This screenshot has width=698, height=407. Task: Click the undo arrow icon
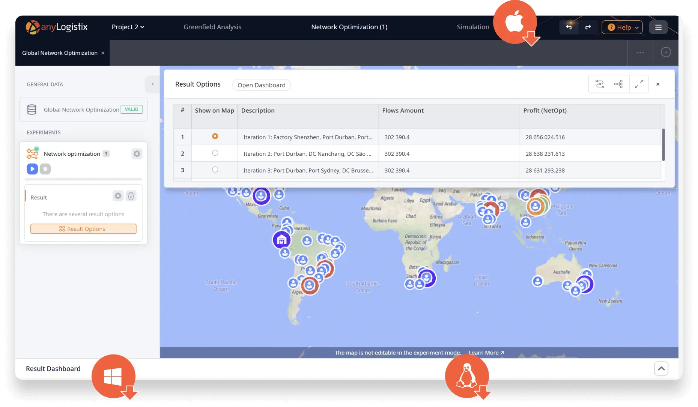click(x=569, y=27)
